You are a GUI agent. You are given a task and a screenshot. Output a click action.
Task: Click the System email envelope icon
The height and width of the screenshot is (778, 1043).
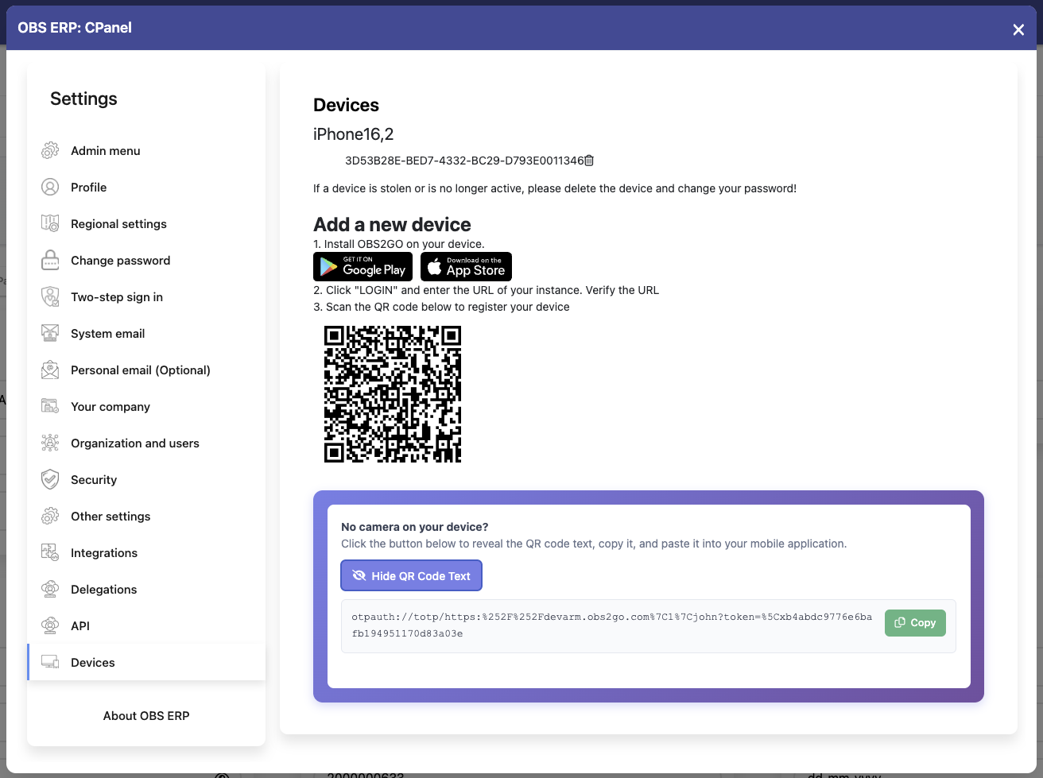tap(50, 333)
